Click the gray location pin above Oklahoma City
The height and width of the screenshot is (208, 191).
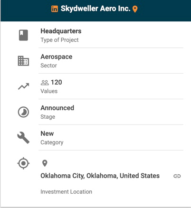point(45,163)
